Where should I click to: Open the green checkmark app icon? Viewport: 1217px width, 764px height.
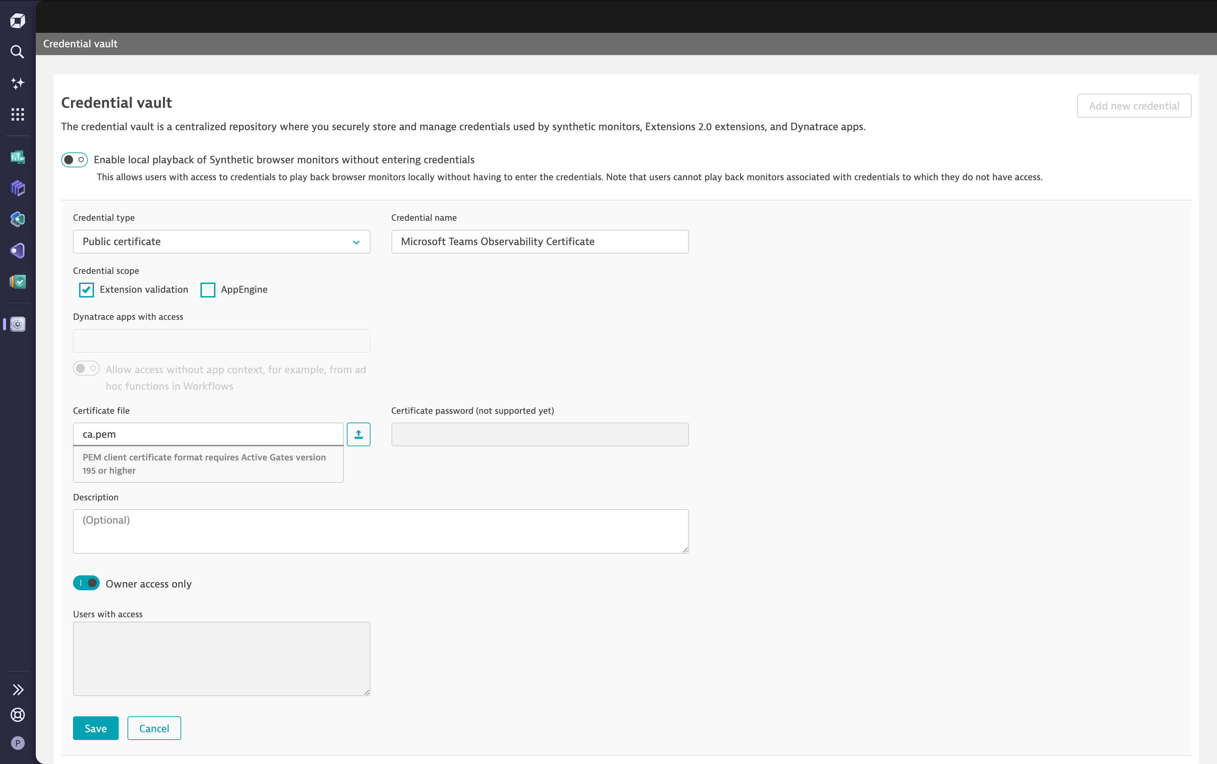(18, 282)
